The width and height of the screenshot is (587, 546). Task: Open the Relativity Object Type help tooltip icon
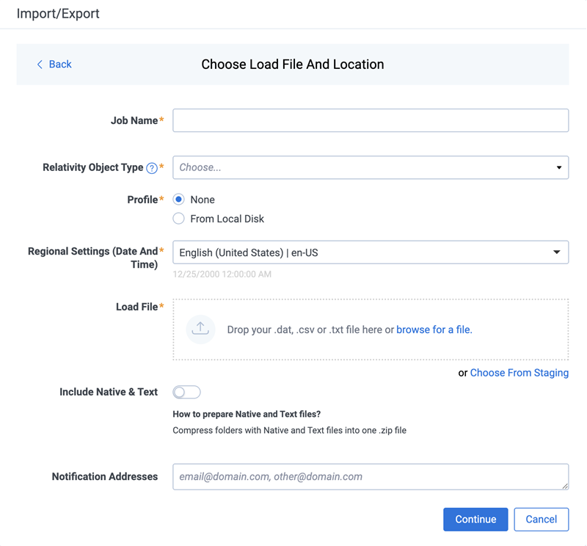[x=153, y=167]
